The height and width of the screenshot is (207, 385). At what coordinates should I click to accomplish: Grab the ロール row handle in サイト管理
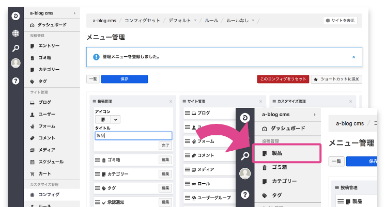[x=188, y=183]
